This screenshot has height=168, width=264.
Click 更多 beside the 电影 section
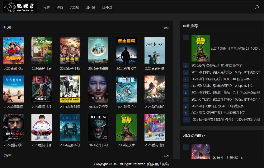[x=166, y=28]
